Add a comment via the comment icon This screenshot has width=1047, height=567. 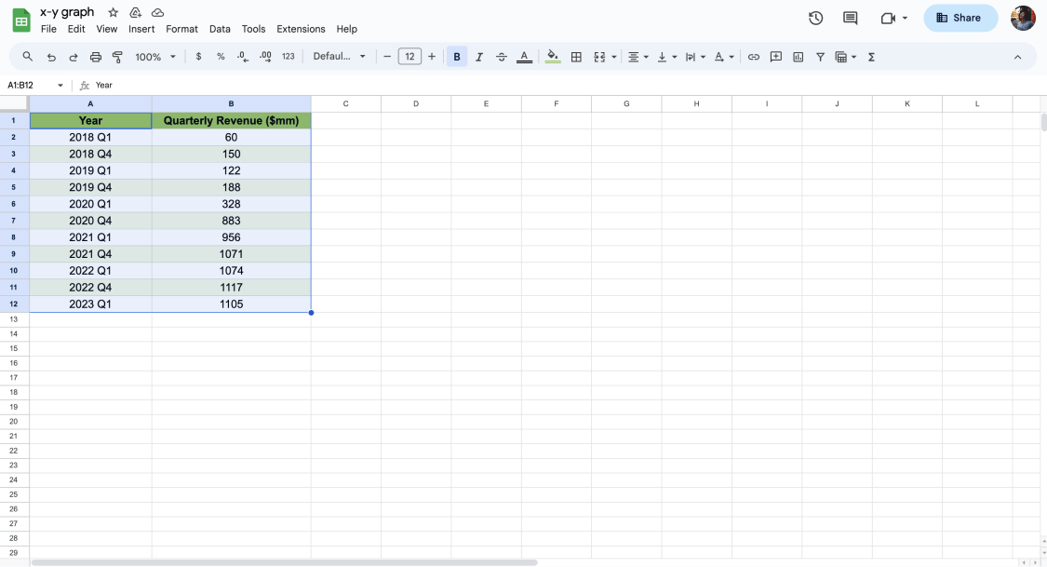[x=776, y=57]
